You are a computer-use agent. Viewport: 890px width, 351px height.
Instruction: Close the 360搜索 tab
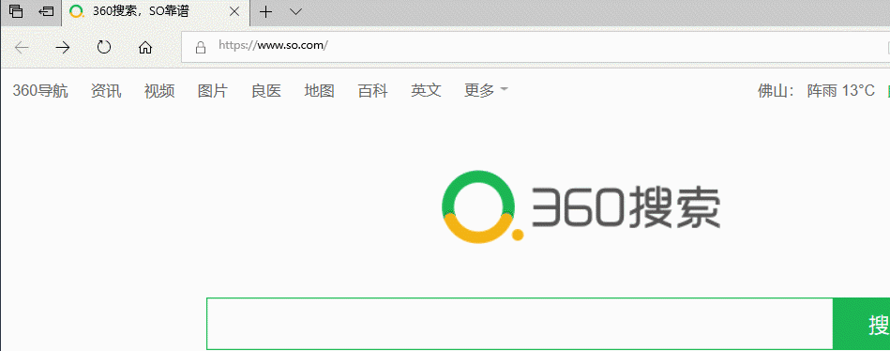pos(234,12)
